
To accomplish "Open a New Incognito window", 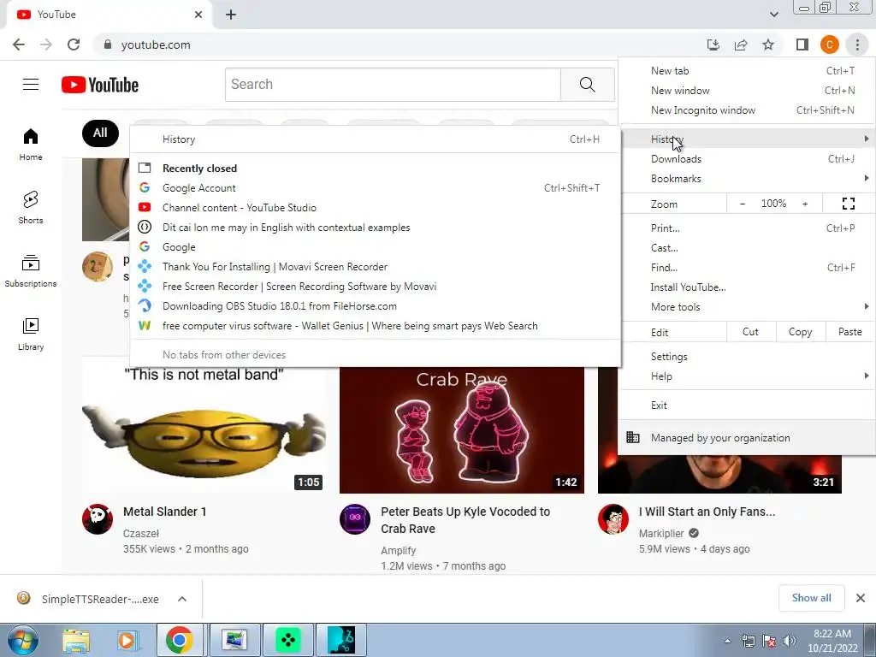I will pyautogui.click(x=746, y=110).
